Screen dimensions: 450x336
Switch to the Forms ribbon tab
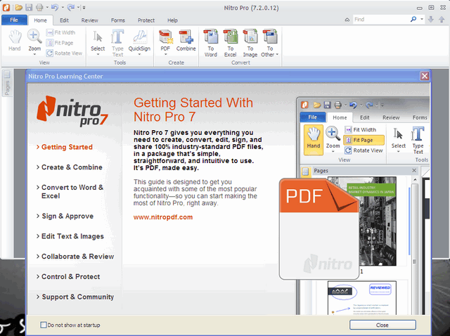pos(118,20)
